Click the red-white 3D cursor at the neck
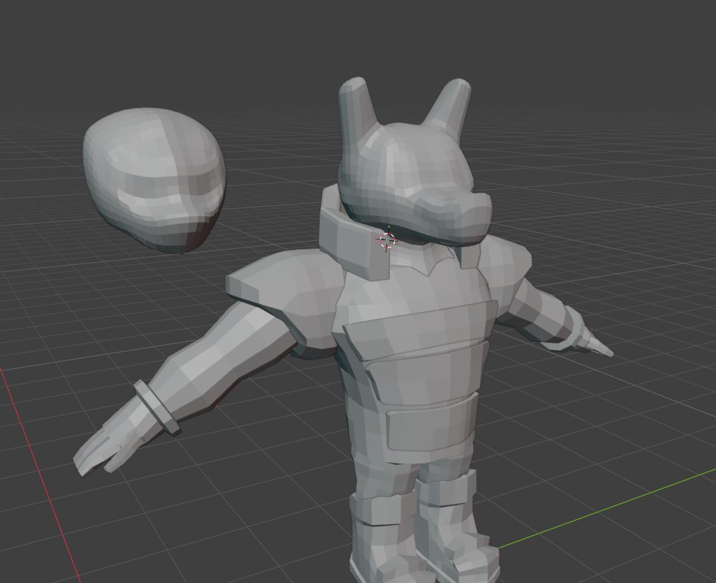 point(387,240)
